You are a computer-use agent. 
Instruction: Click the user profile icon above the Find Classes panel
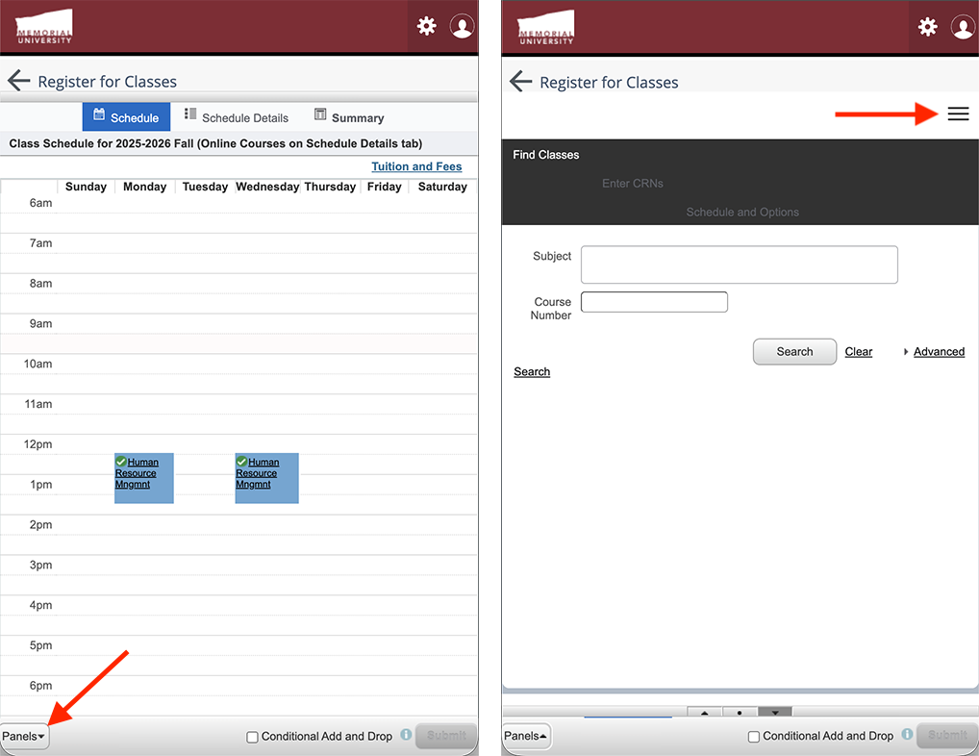(x=963, y=27)
